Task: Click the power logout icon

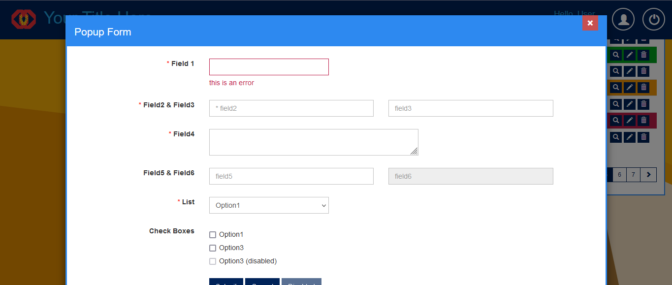Action: pyautogui.click(x=653, y=20)
